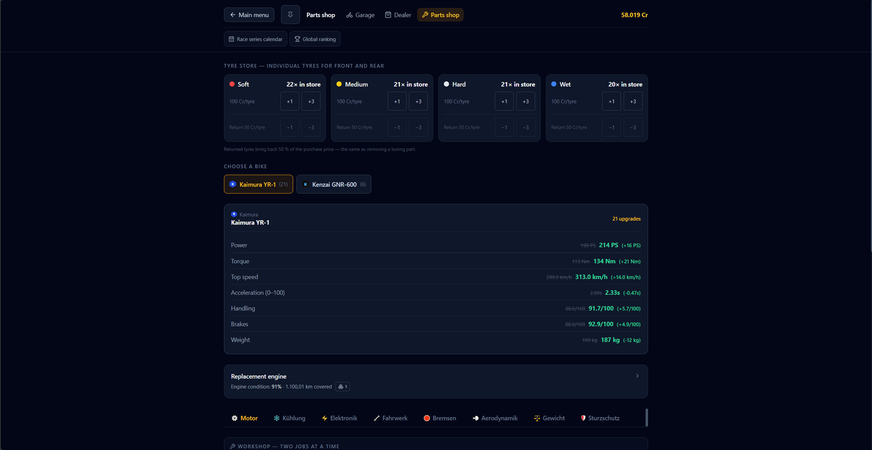Screen dimensions: 872x450
Task: Switch to the Sturzschutz category tab
Action: (x=600, y=418)
